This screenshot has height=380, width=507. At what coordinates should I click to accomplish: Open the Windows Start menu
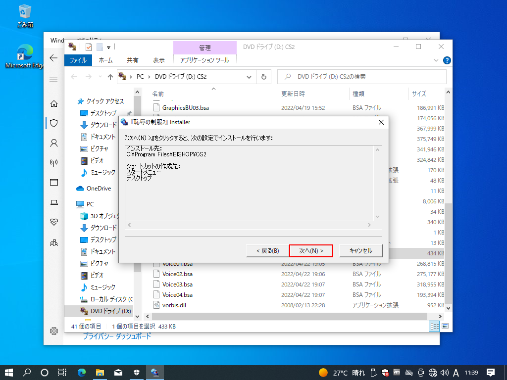click(x=9, y=373)
